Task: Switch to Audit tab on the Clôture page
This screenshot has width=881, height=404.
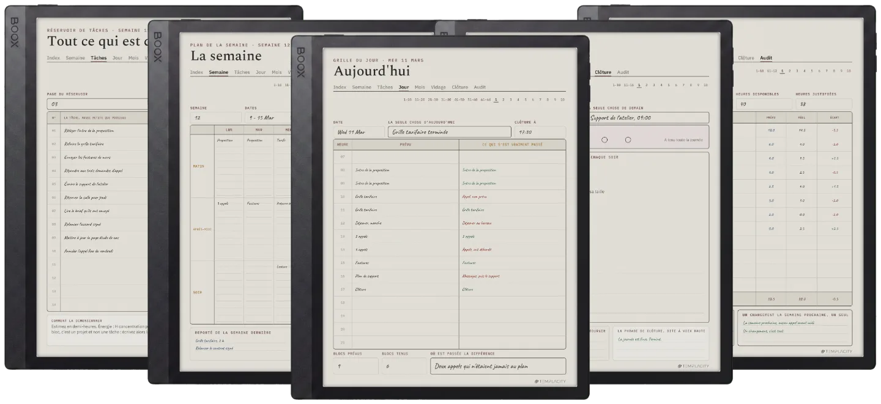Action: (623, 72)
